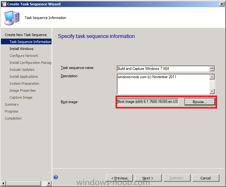Click right arrow of sidebar horizontal scrollbar
This screenshot has width=226, height=187.
click(49, 184)
